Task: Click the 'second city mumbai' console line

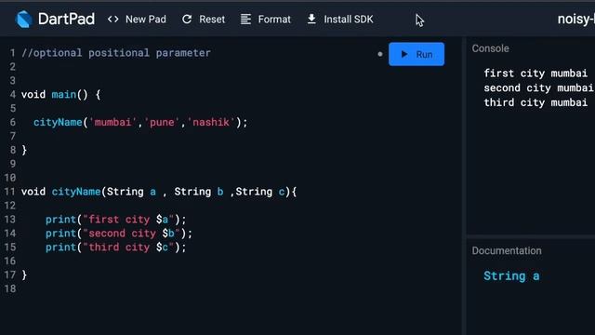Action: pyautogui.click(x=538, y=87)
